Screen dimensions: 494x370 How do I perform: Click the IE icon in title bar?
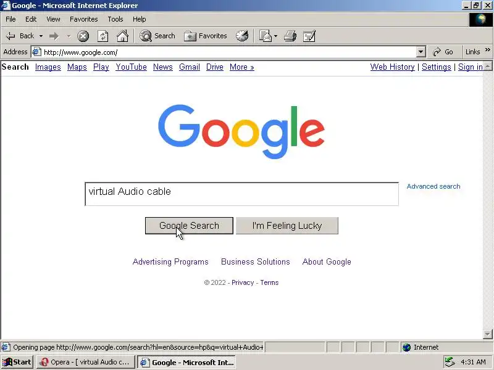pos(6,6)
